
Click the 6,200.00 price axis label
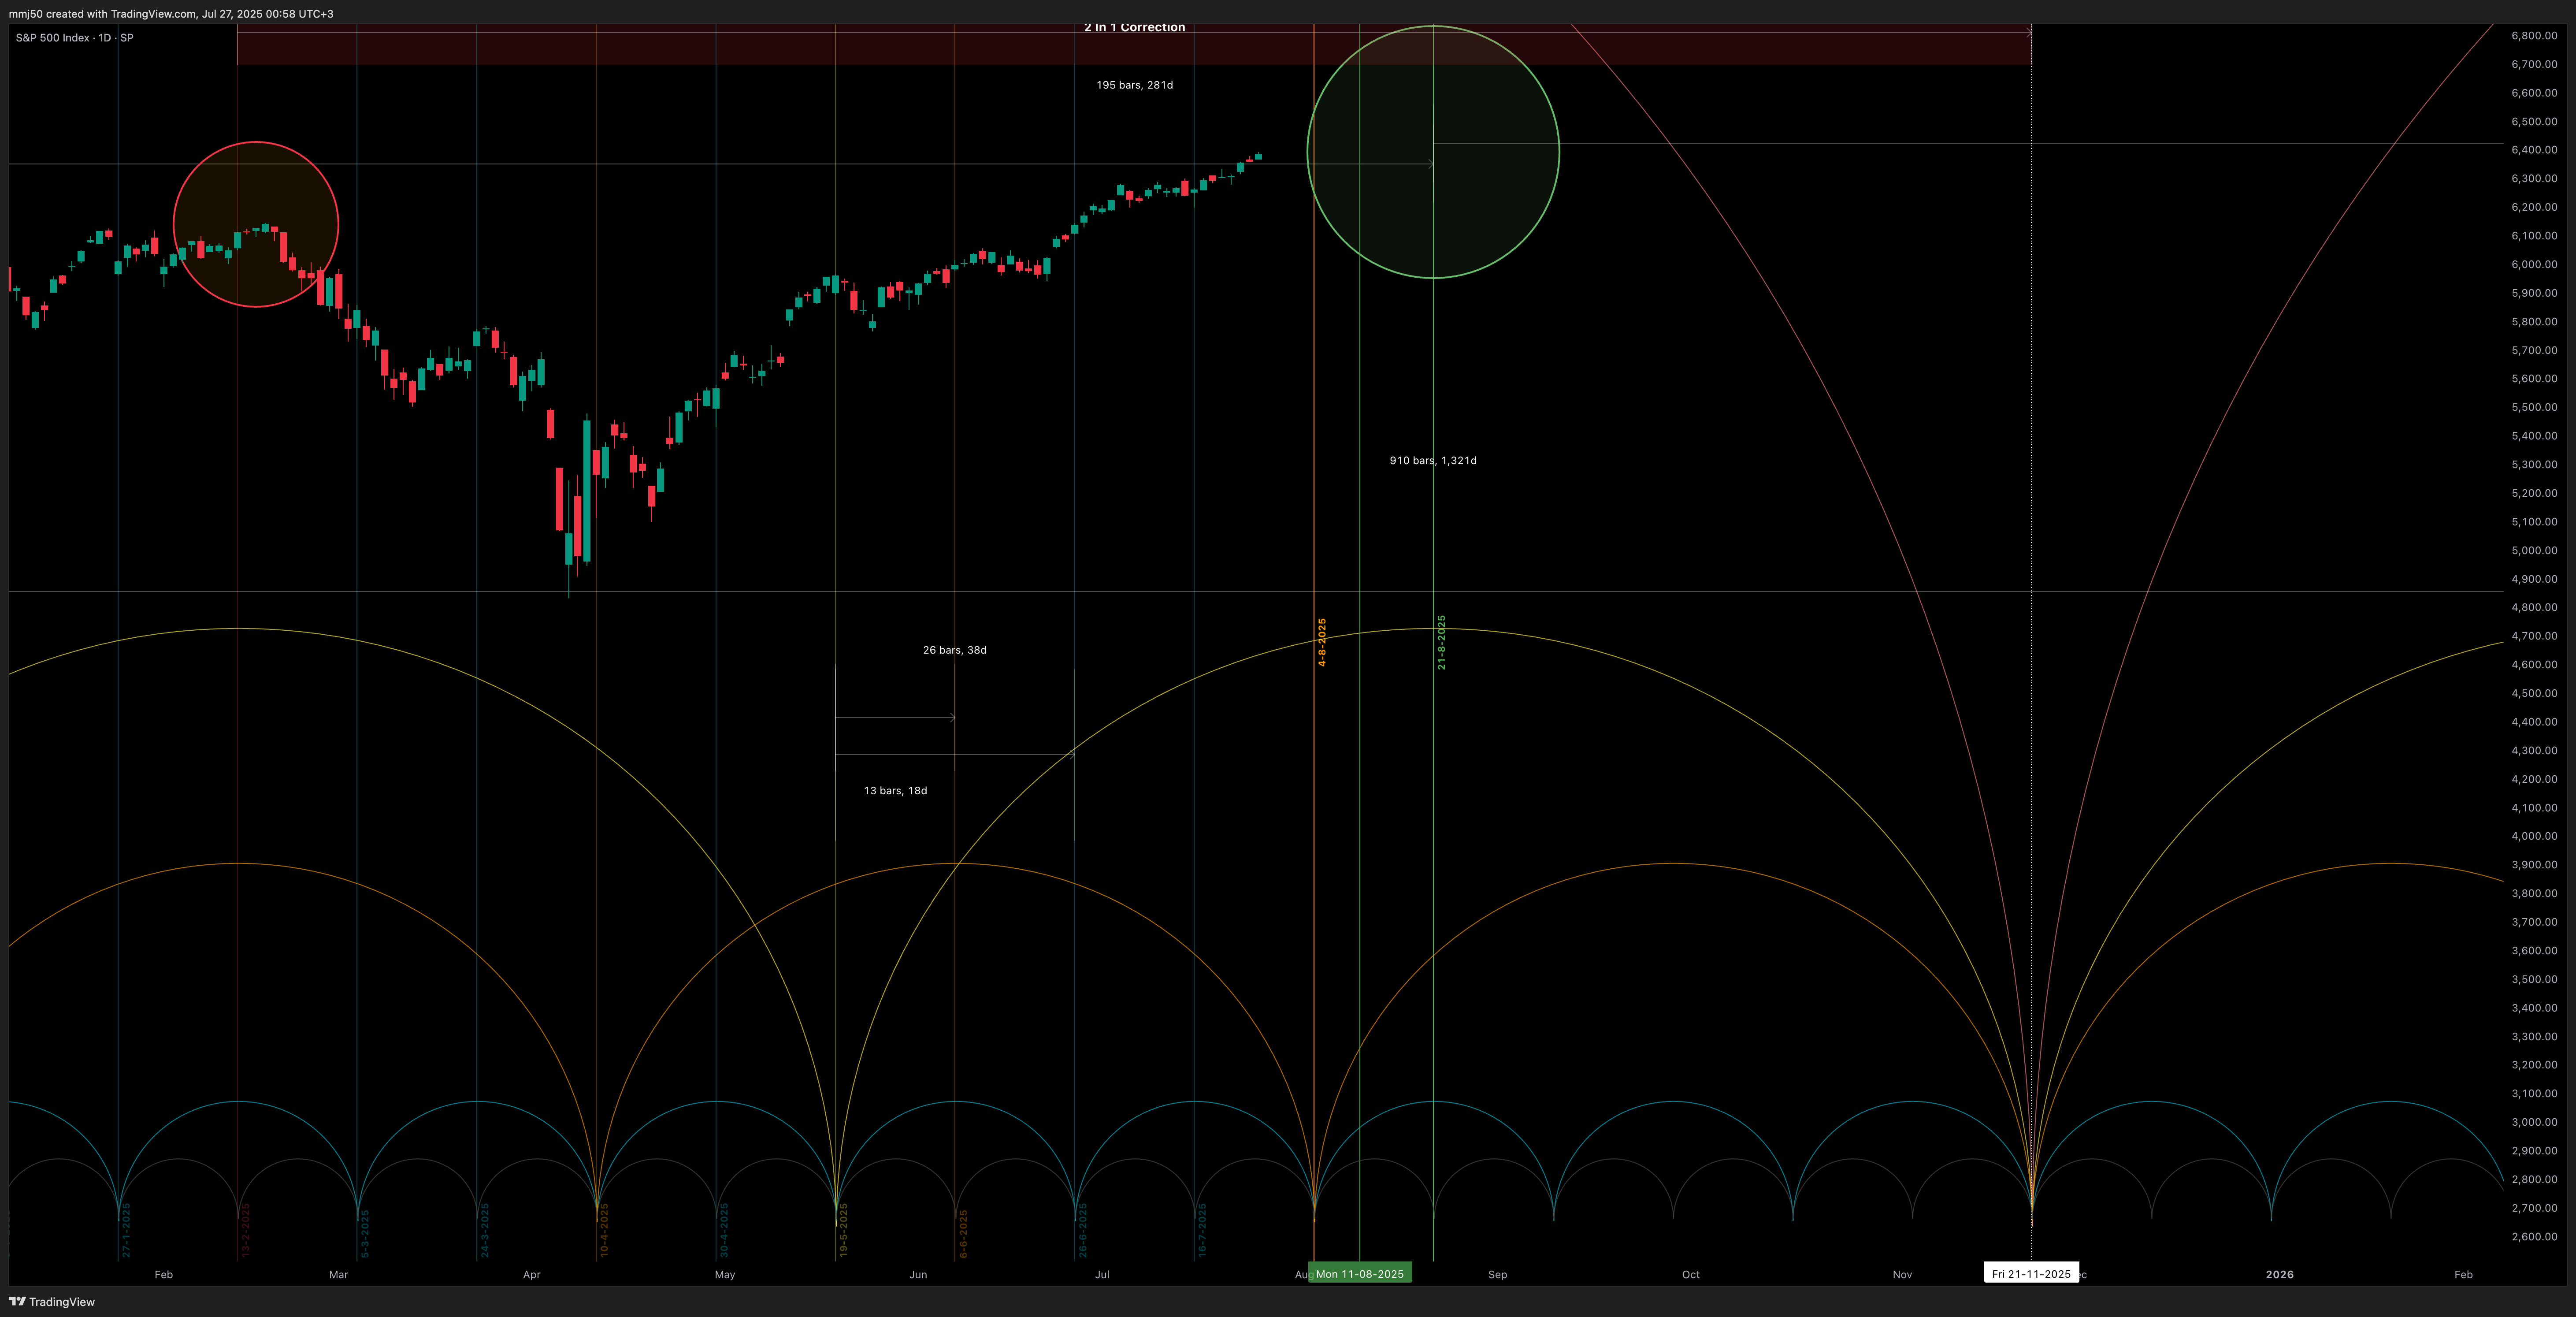tap(2534, 208)
